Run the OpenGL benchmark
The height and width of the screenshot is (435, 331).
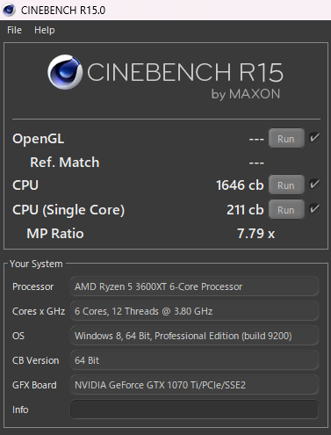(286, 138)
